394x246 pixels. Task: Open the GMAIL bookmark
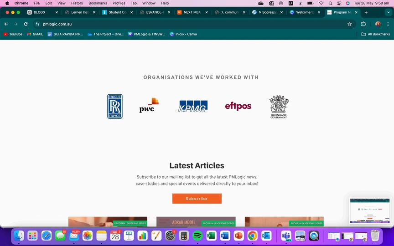[x=35, y=34]
